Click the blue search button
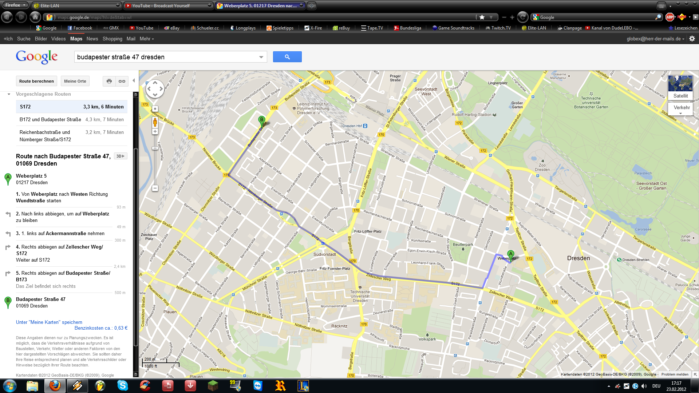Image resolution: width=699 pixels, height=393 pixels. point(287,57)
